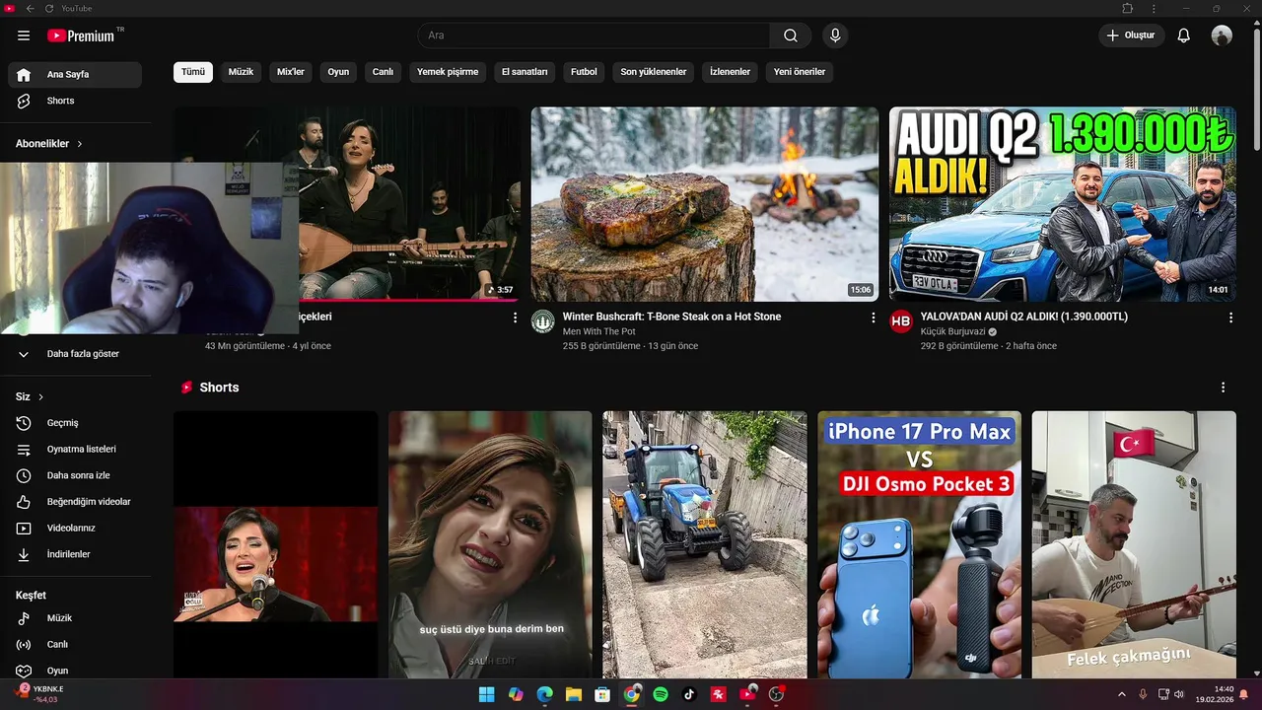
Task: Open the Felek çakmağını Short
Action: (1134, 544)
